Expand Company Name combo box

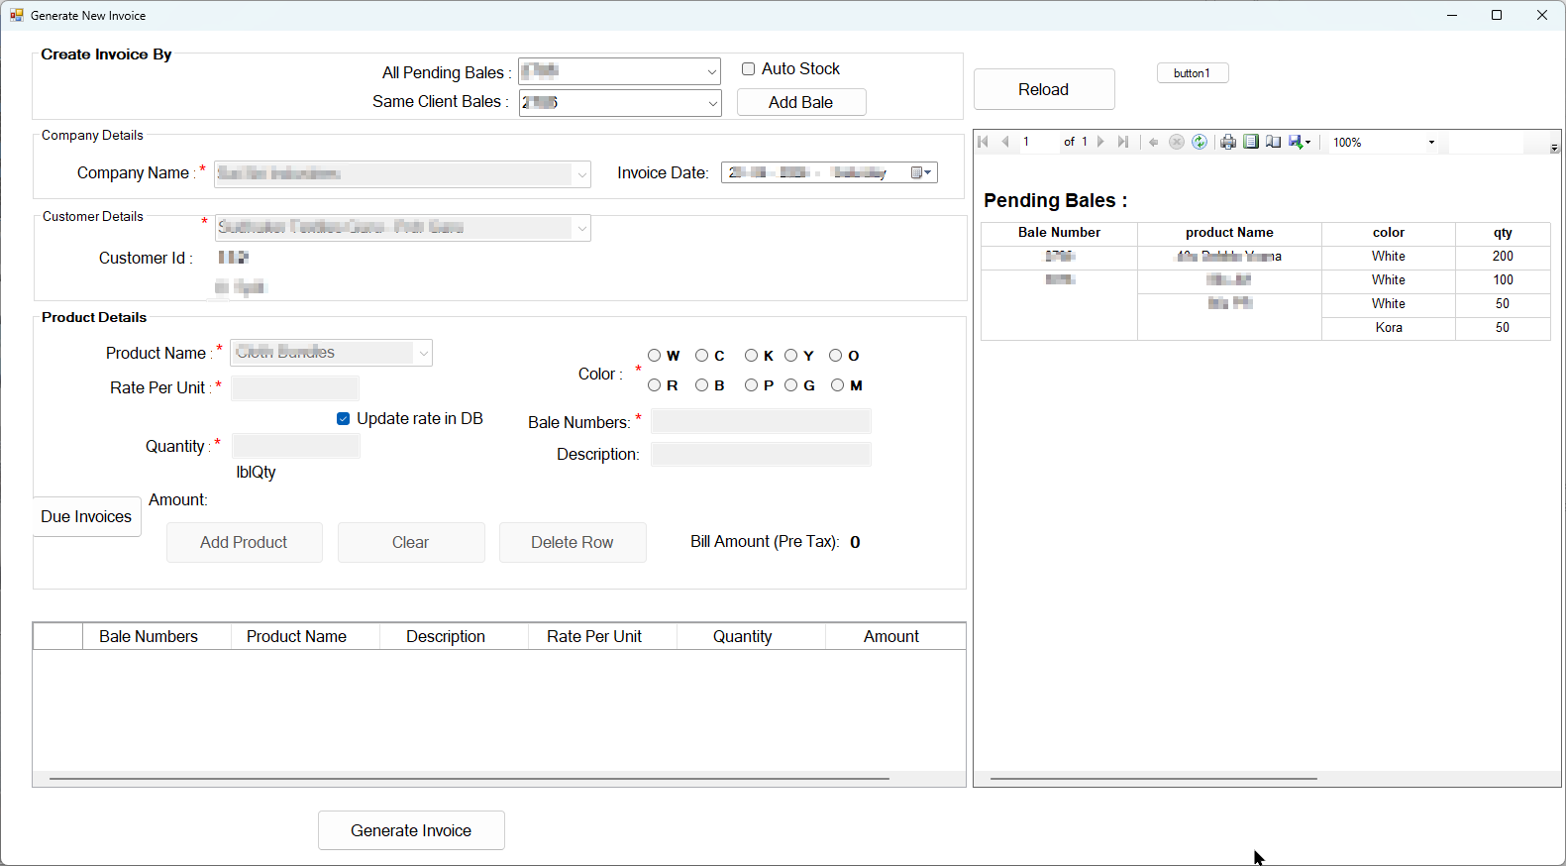581,174
